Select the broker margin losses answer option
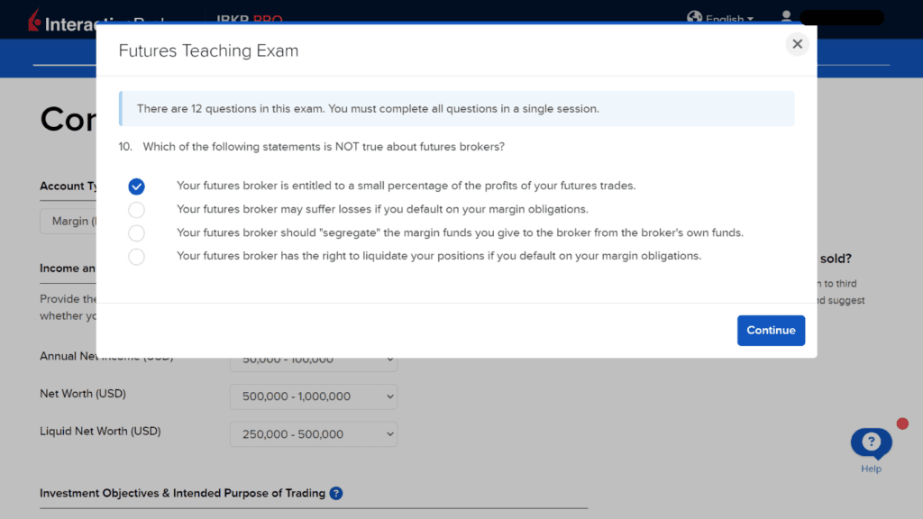Viewport: 923px width, 519px height. pyautogui.click(x=136, y=209)
